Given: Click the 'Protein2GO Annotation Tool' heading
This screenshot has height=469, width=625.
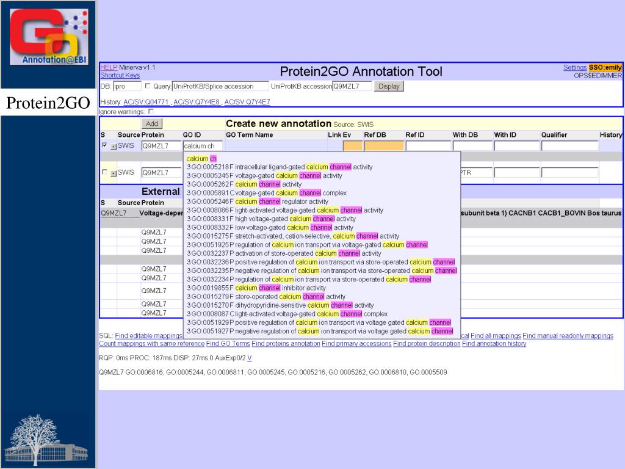Looking at the screenshot, I should pyautogui.click(x=361, y=71).
